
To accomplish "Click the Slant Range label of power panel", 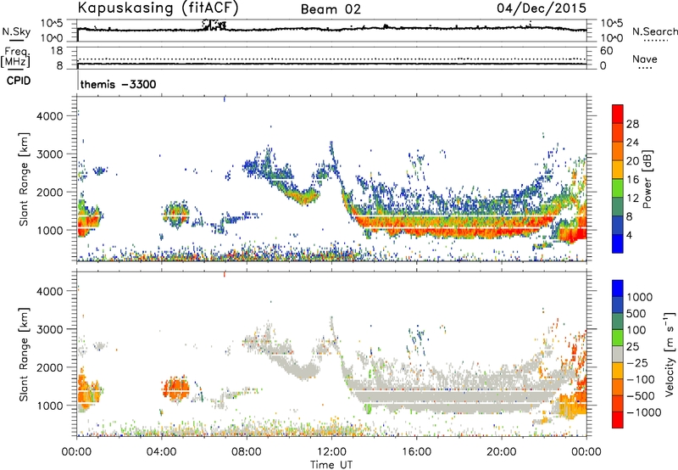I will (x=24, y=179).
